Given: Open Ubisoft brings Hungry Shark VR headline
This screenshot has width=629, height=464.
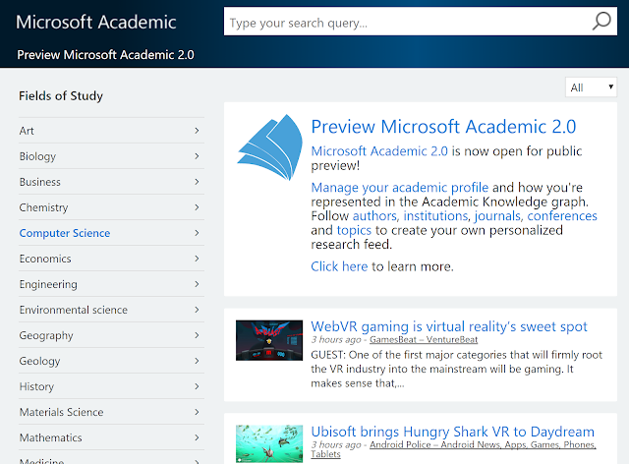Looking at the screenshot, I should coord(452,432).
